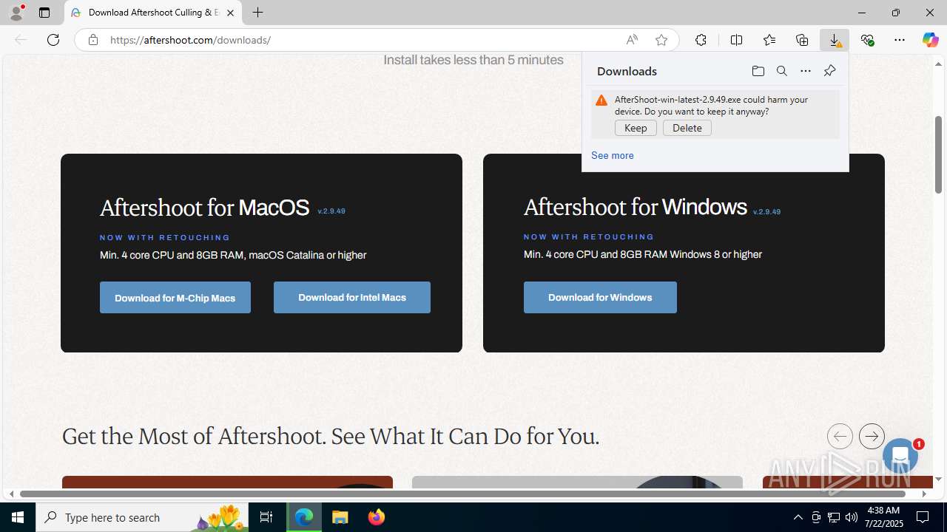Click next arrow in feature carousel
This screenshot has height=532, width=947.
click(x=872, y=436)
